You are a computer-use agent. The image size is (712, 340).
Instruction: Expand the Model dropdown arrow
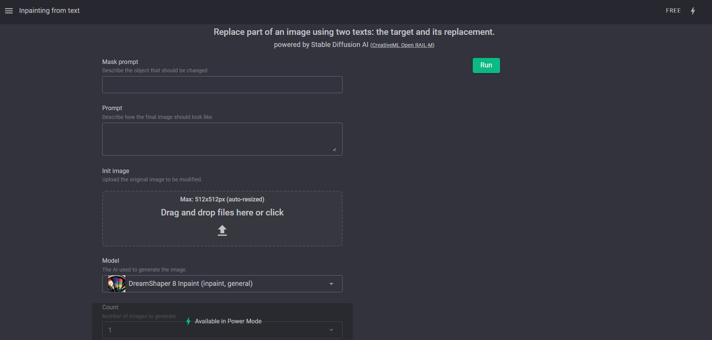pos(331,284)
